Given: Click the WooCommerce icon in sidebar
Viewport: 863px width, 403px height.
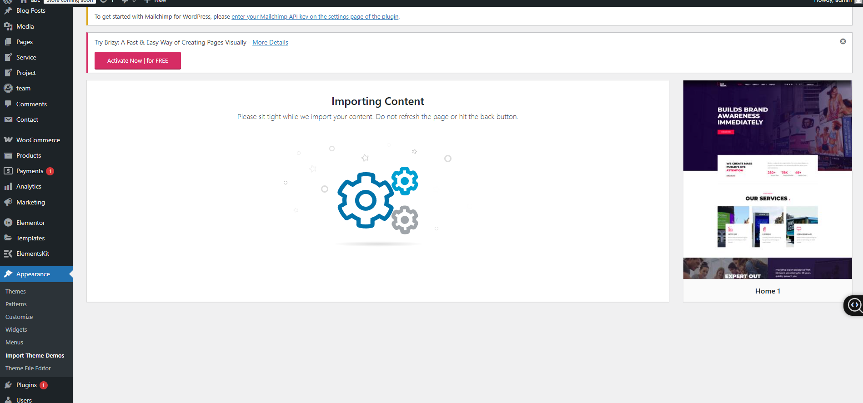Looking at the screenshot, I should pyautogui.click(x=8, y=140).
